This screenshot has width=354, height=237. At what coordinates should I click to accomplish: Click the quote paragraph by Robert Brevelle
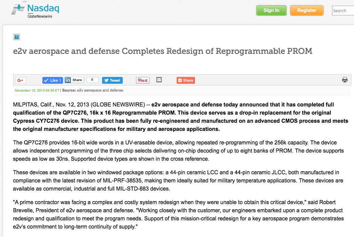coord(178,214)
